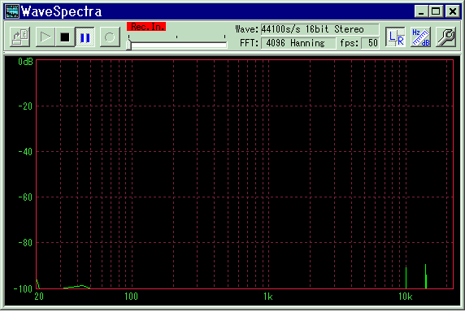Click the 1k frequency axis label
465x312 pixels.
[268, 297]
